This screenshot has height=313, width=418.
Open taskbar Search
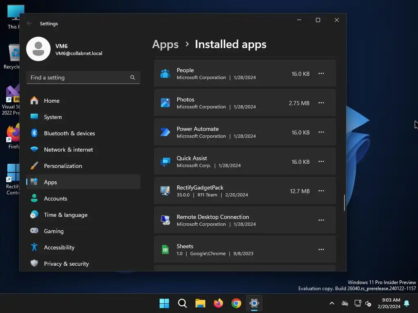click(182, 303)
